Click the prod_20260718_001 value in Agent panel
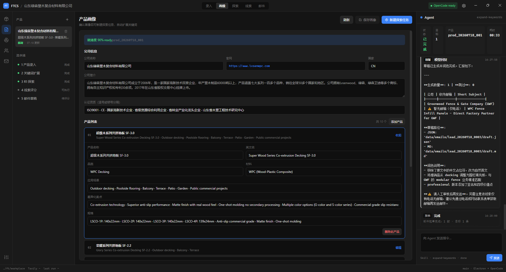Viewport: 506px width, 272px height. pos(465,35)
